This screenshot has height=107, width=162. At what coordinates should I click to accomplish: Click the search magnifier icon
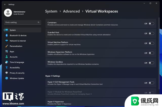coord(38,22)
